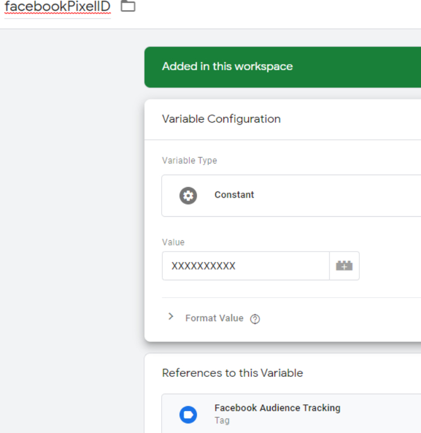This screenshot has width=421, height=433.
Task: Click the Variable Type label
Action: tap(189, 161)
